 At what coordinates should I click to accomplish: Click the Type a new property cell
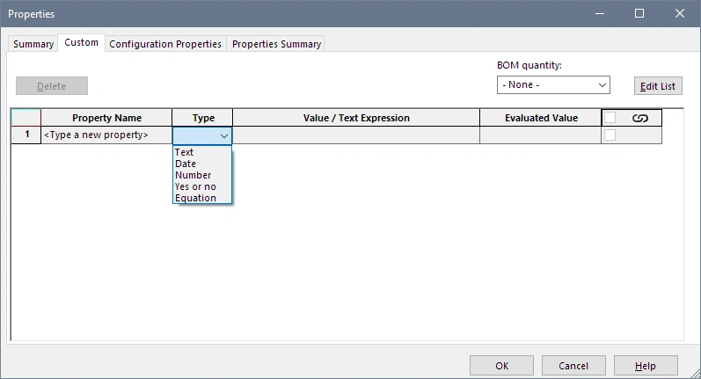pos(106,135)
